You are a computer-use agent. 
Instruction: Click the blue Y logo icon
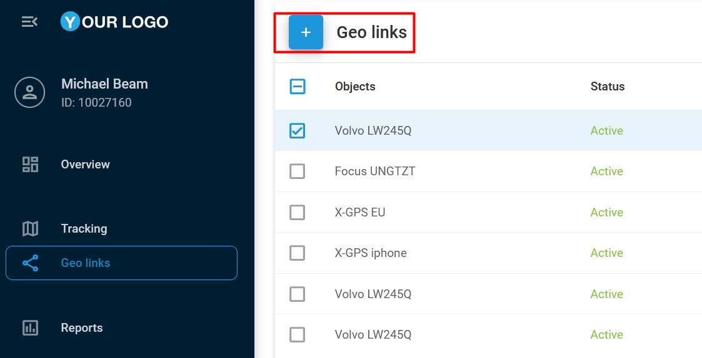point(70,22)
